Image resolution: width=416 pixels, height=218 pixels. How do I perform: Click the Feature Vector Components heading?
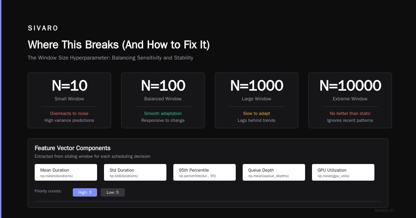(72, 148)
